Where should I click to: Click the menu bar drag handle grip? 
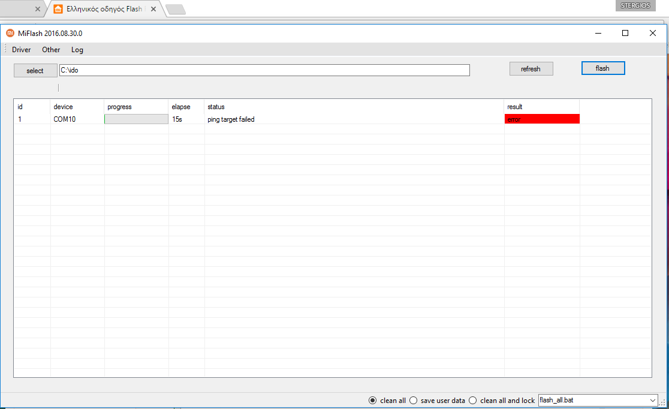[5, 50]
